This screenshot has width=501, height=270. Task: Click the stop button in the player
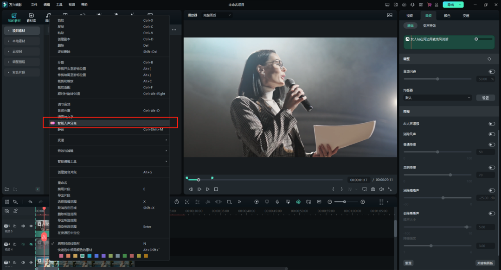(216, 189)
